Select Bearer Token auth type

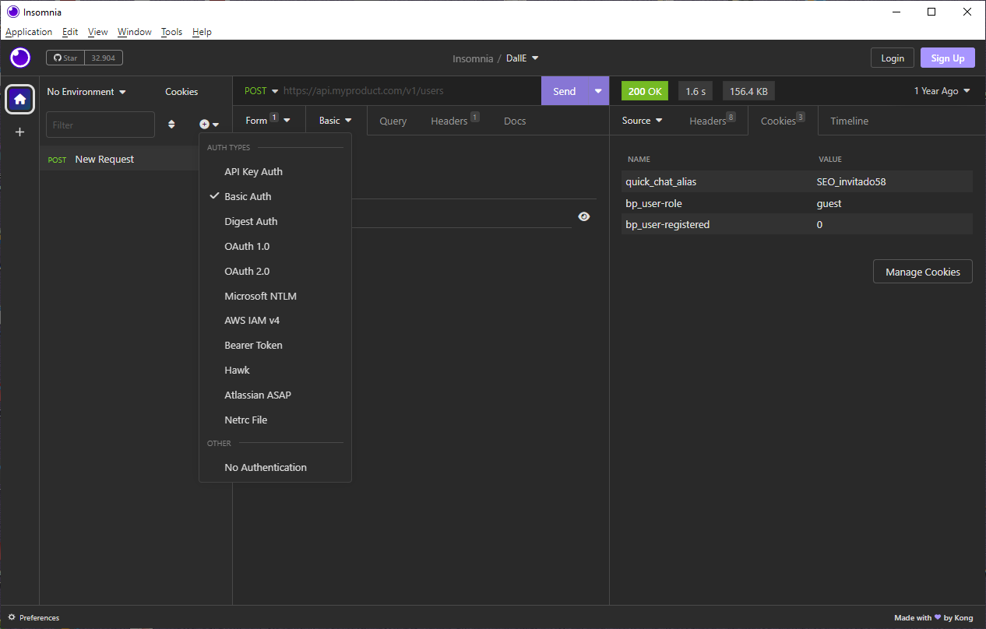[253, 345]
